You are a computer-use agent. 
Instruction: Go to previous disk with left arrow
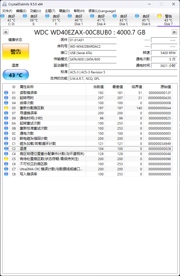tap(6, 32)
